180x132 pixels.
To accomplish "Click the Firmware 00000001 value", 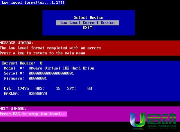I will point(38,78).
